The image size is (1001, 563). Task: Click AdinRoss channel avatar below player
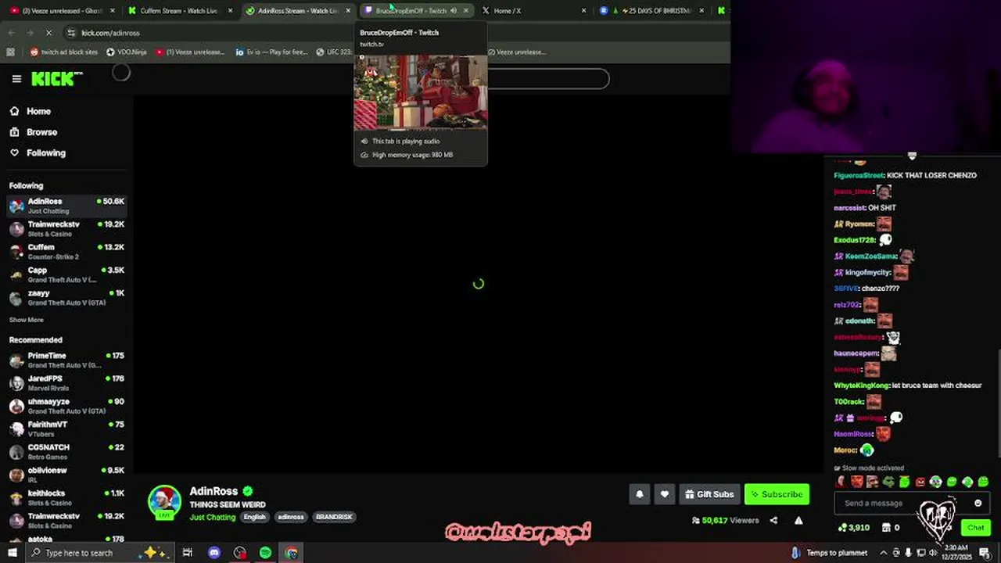click(x=164, y=502)
